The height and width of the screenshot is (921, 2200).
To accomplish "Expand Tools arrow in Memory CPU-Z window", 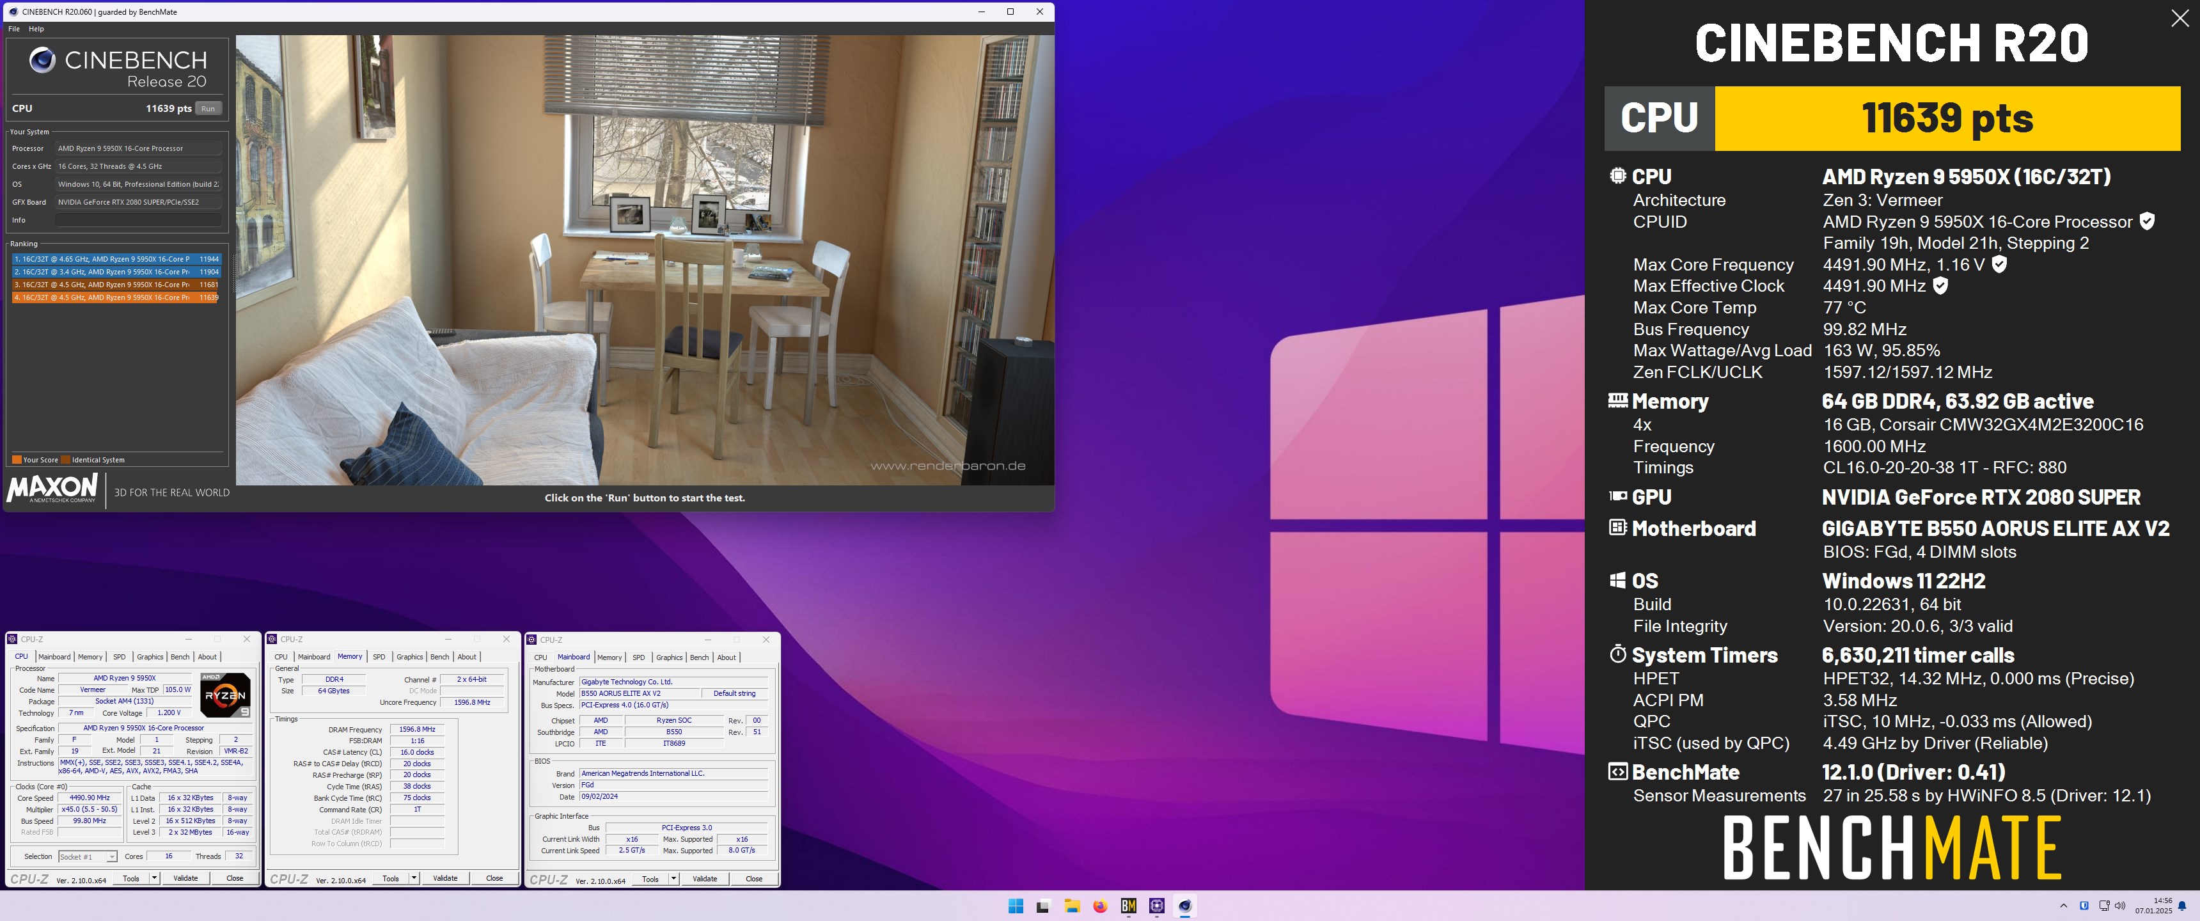I will pos(413,878).
